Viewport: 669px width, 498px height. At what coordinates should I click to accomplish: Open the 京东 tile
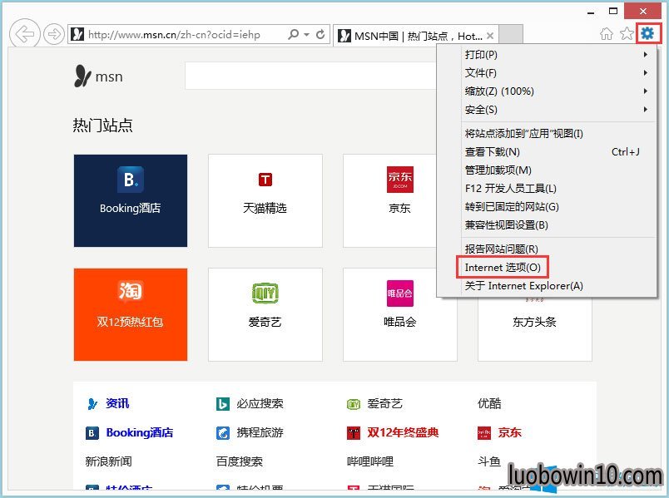click(x=390, y=200)
